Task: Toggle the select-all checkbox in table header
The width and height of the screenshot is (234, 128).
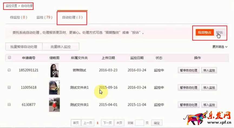Action: pos(9,58)
